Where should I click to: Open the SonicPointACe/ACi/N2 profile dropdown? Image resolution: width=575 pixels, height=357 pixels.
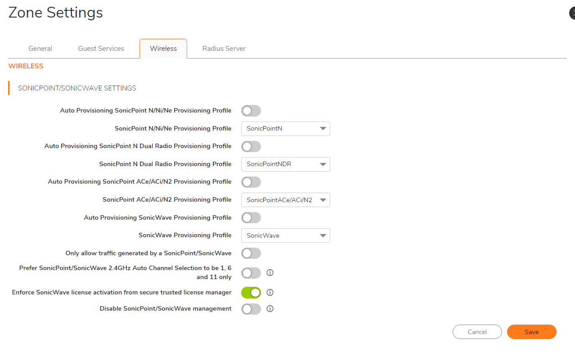coord(286,200)
